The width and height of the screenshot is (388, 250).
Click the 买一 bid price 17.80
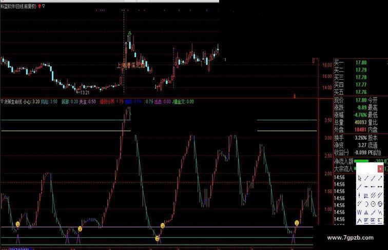pyautogui.click(x=361, y=63)
